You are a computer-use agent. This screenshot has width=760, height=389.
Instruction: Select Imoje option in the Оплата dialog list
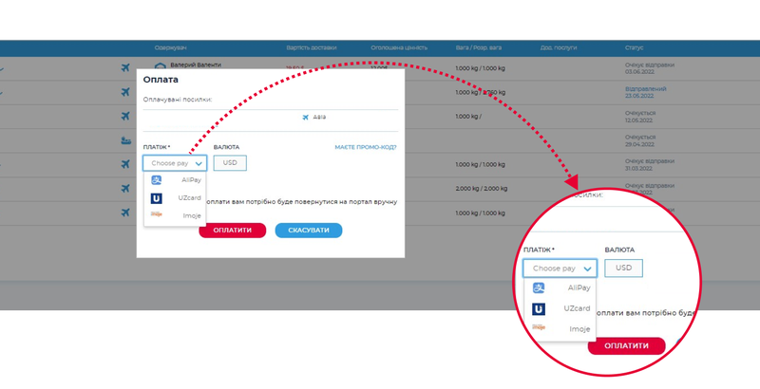(x=175, y=215)
